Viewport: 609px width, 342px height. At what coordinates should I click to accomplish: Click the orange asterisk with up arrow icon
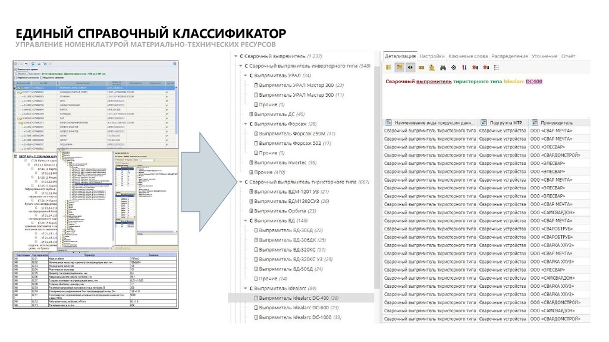(475, 68)
